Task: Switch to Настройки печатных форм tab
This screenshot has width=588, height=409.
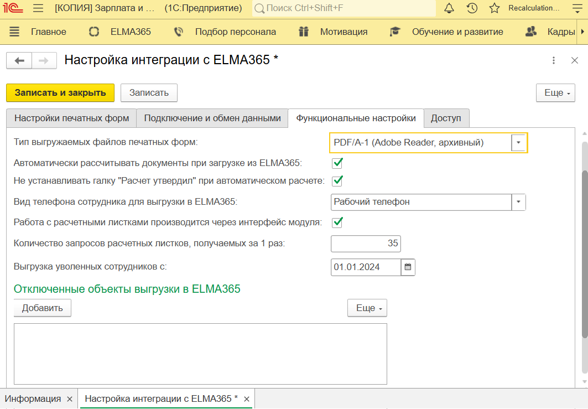Action: click(71, 118)
